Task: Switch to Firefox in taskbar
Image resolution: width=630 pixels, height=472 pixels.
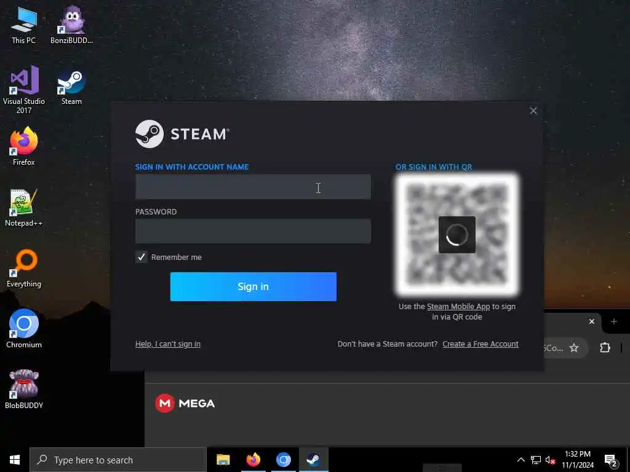Action: [x=253, y=460]
